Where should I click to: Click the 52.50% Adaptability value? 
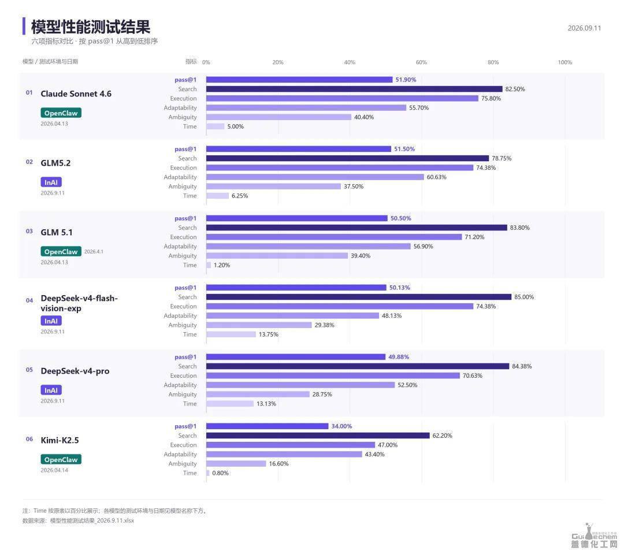(407, 385)
